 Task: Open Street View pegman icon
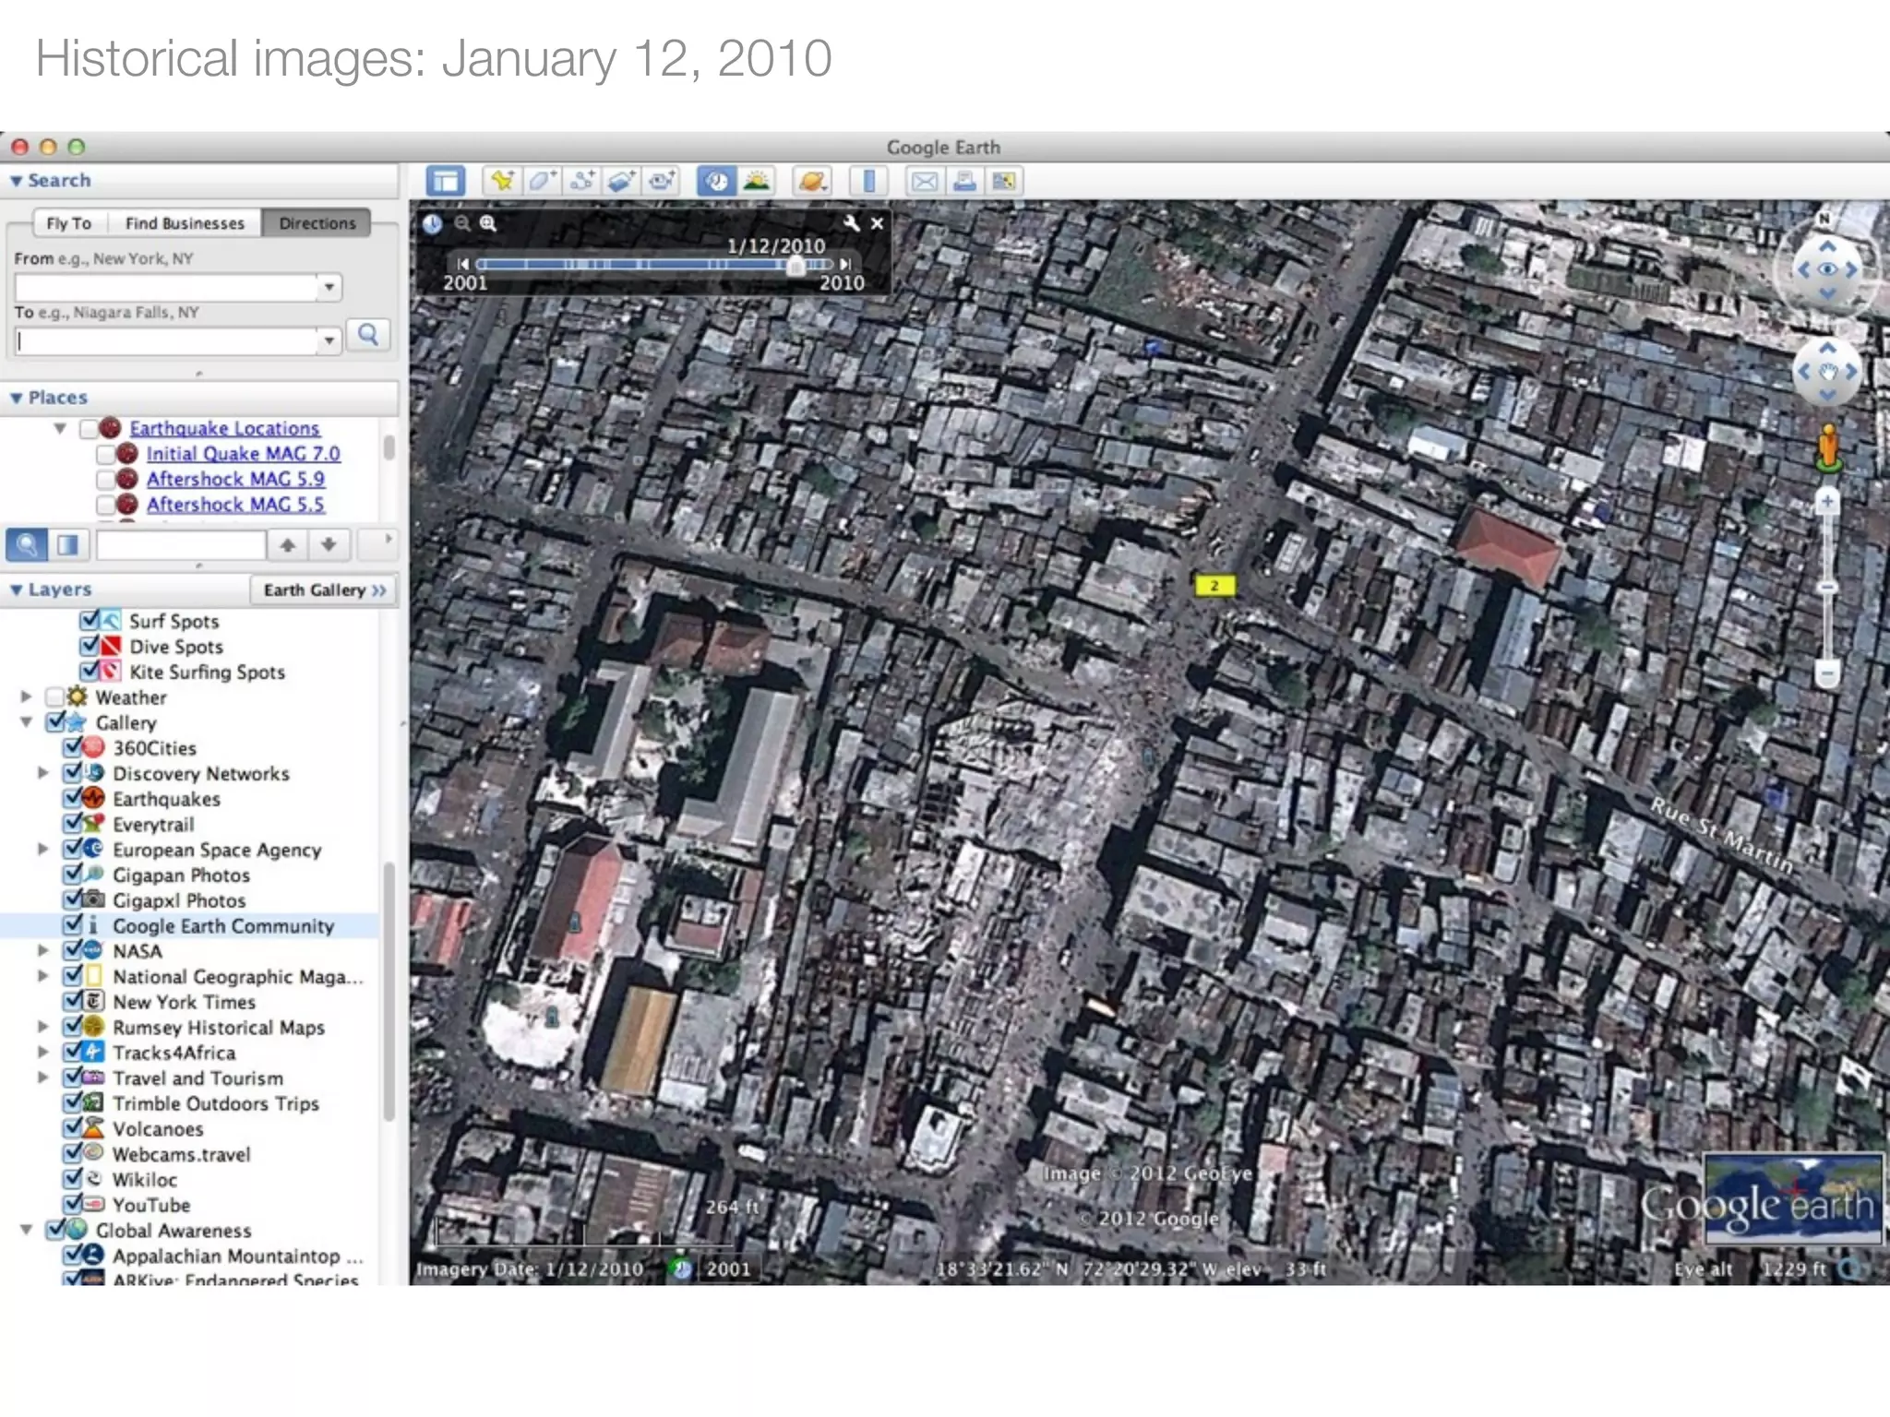(x=1827, y=447)
